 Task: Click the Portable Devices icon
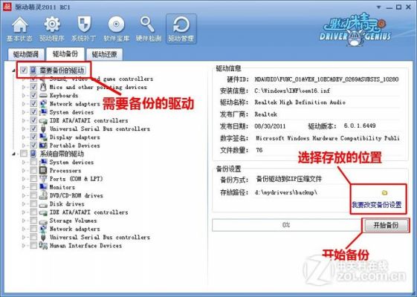coord(43,146)
